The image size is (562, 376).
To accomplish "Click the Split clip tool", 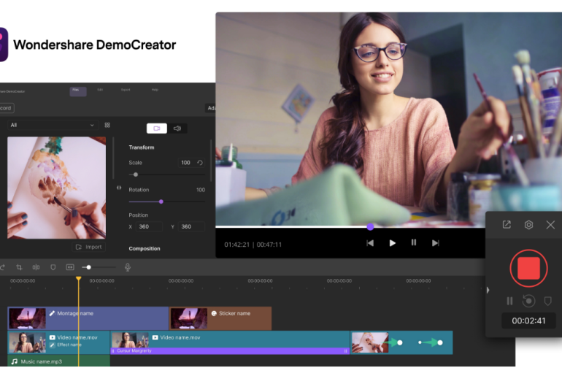I will pyautogui.click(x=36, y=267).
